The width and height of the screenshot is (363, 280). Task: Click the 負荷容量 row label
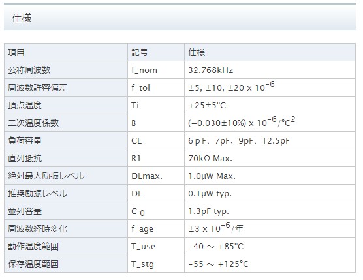[25, 140]
